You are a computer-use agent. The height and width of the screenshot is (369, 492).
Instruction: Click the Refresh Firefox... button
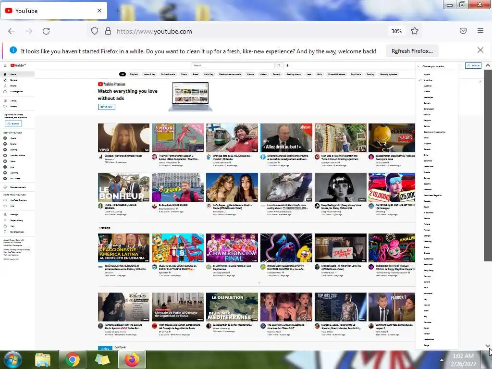tap(412, 51)
